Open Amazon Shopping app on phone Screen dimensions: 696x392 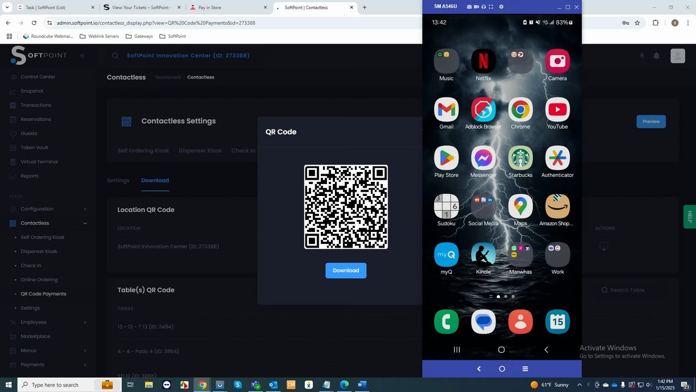tap(557, 206)
